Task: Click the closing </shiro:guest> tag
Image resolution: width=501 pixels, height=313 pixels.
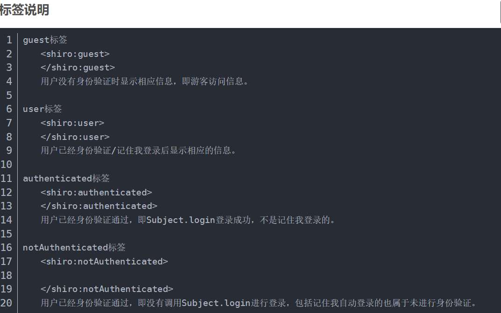Action: (78, 68)
